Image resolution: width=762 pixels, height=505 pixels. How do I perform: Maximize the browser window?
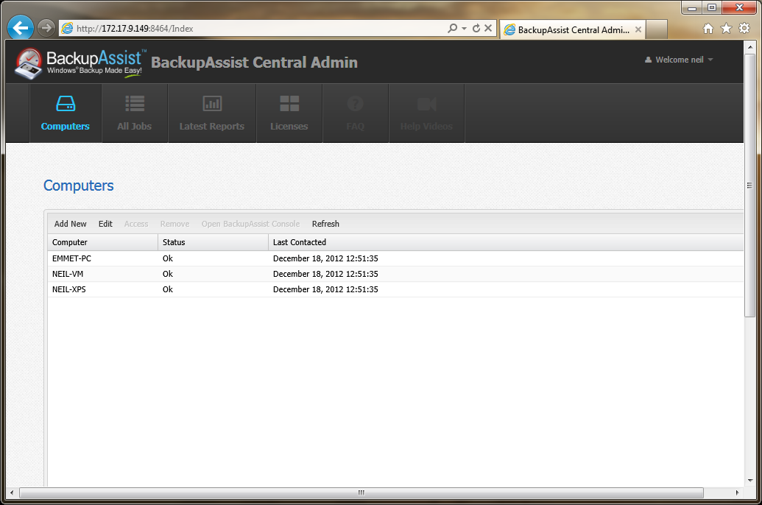pyautogui.click(x=712, y=8)
